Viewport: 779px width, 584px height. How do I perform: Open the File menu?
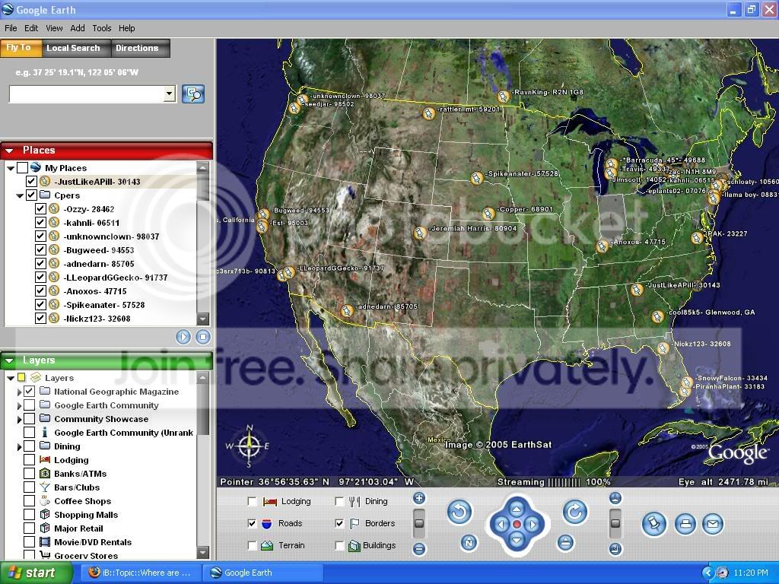pos(11,28)
